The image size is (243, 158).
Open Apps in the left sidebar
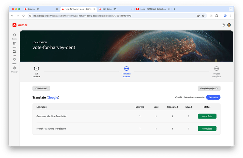tap(14, 45)
